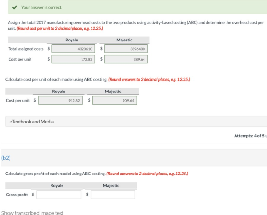Click the (b2) section label
This screenshot has height=215, width=267.
(6, 158)
